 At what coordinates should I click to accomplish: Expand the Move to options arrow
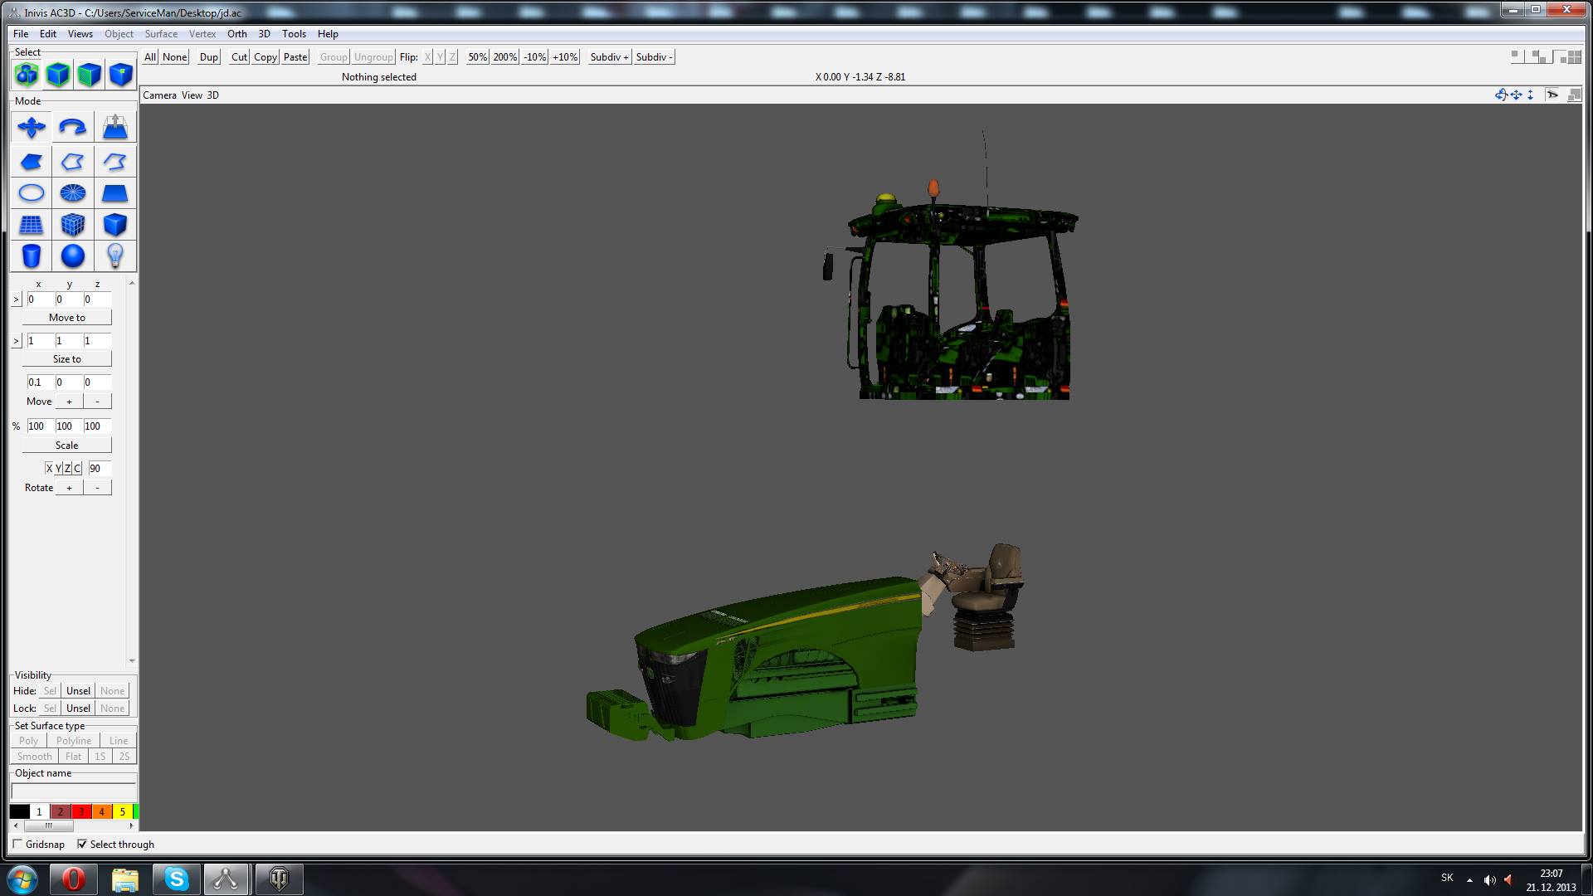tap(17, 299)
